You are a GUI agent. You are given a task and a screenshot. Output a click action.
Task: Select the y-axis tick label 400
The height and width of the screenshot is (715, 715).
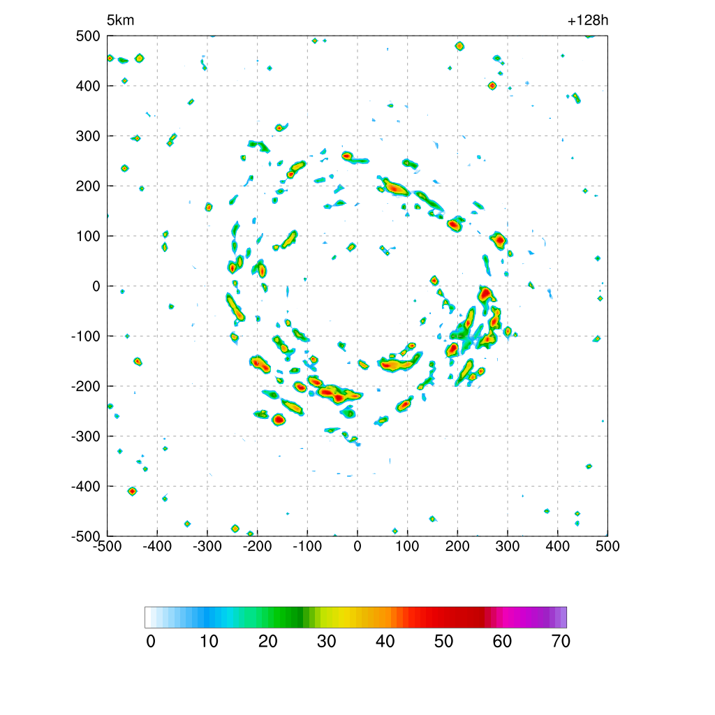point(88,86)
